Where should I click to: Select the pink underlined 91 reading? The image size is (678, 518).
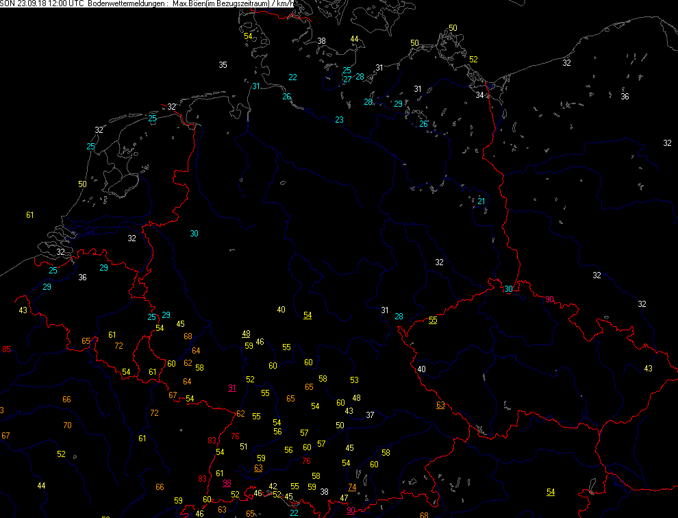pos(232,388)
